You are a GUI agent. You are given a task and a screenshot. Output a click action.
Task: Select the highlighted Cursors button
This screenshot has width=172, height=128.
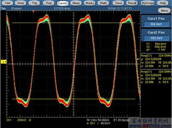62,3
